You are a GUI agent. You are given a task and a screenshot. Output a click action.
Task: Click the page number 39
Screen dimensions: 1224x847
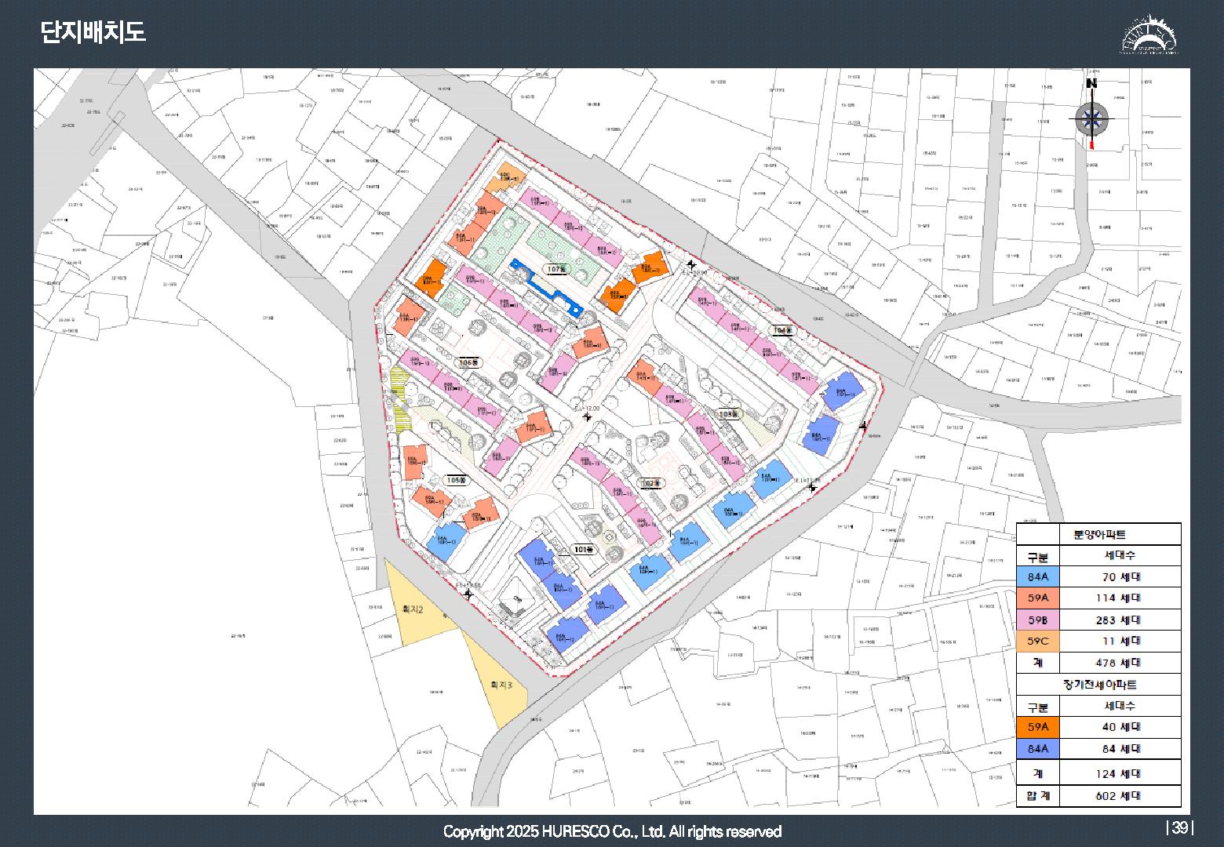(x=1180, y=828)
